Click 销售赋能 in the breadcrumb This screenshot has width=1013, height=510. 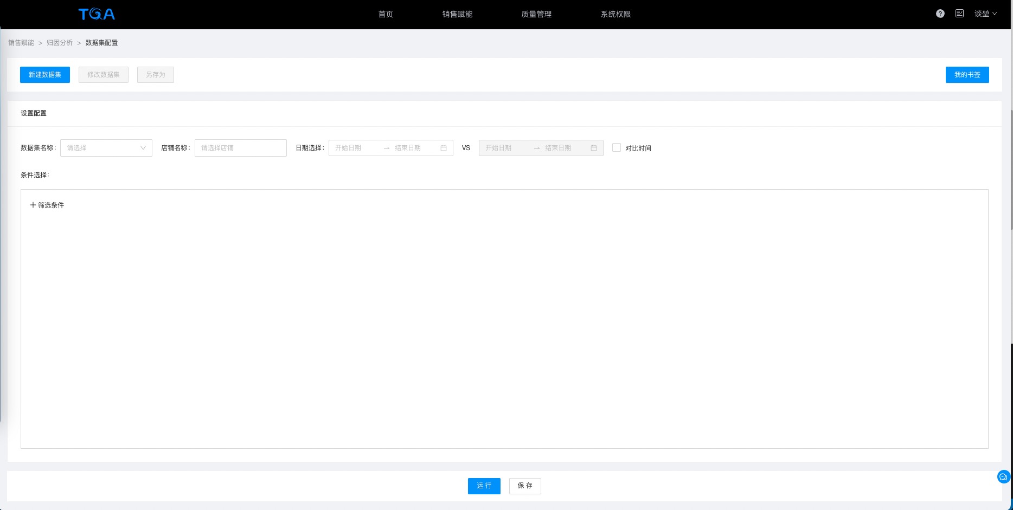click(21, 43)
